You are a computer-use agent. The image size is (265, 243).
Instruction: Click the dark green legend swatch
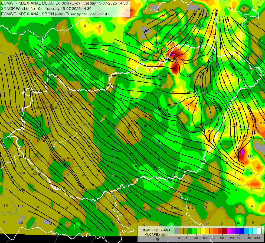[190, 231]
